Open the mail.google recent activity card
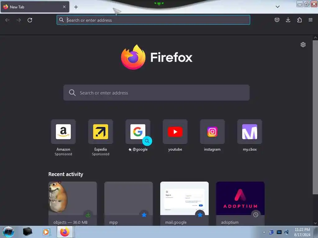This screenshot has height=238, width=318. click(x=184, y=203)
